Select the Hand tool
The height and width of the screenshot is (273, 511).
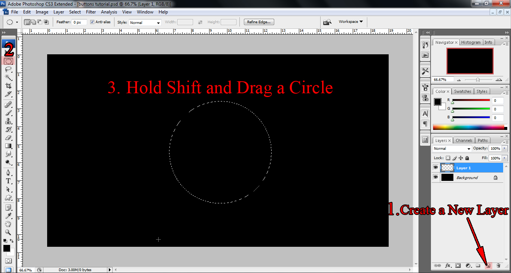8,224
